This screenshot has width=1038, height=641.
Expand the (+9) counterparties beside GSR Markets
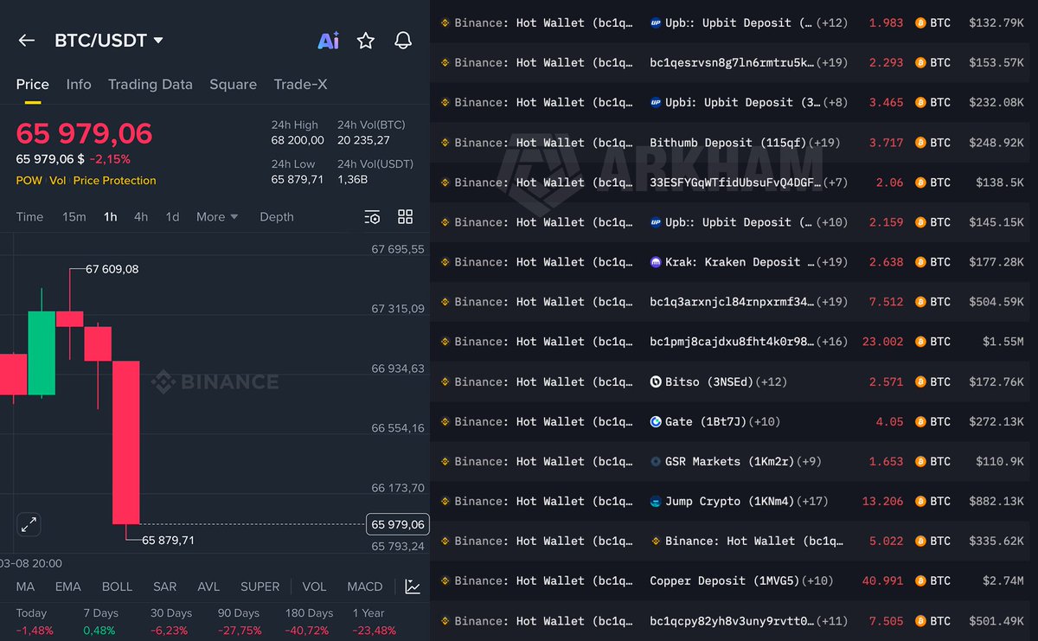[x=811, y=461]
